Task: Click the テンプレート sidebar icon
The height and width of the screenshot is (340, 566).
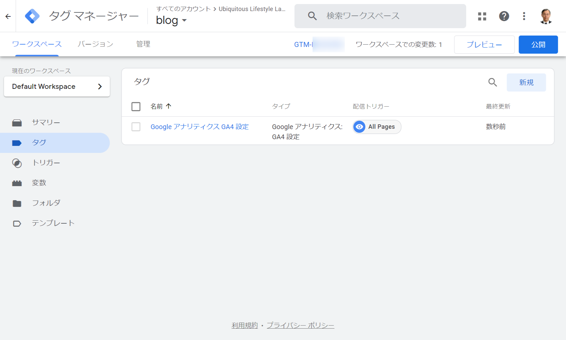Action: point(17,223)
